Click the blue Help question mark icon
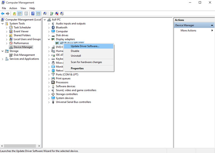 33,13
